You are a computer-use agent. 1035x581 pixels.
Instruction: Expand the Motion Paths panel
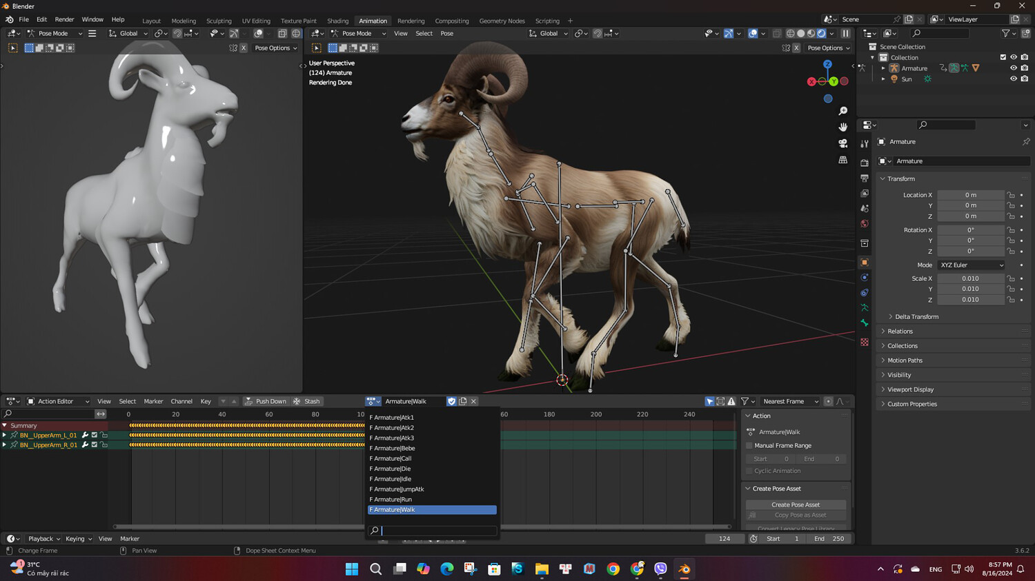click(x=905, y=360)
